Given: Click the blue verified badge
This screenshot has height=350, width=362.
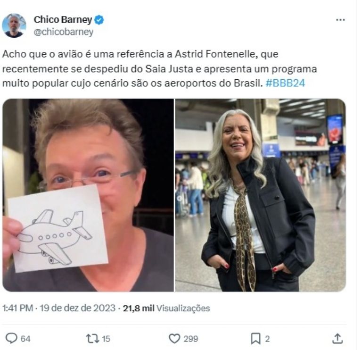Looking at the screenshot, I should click(99, 20).
